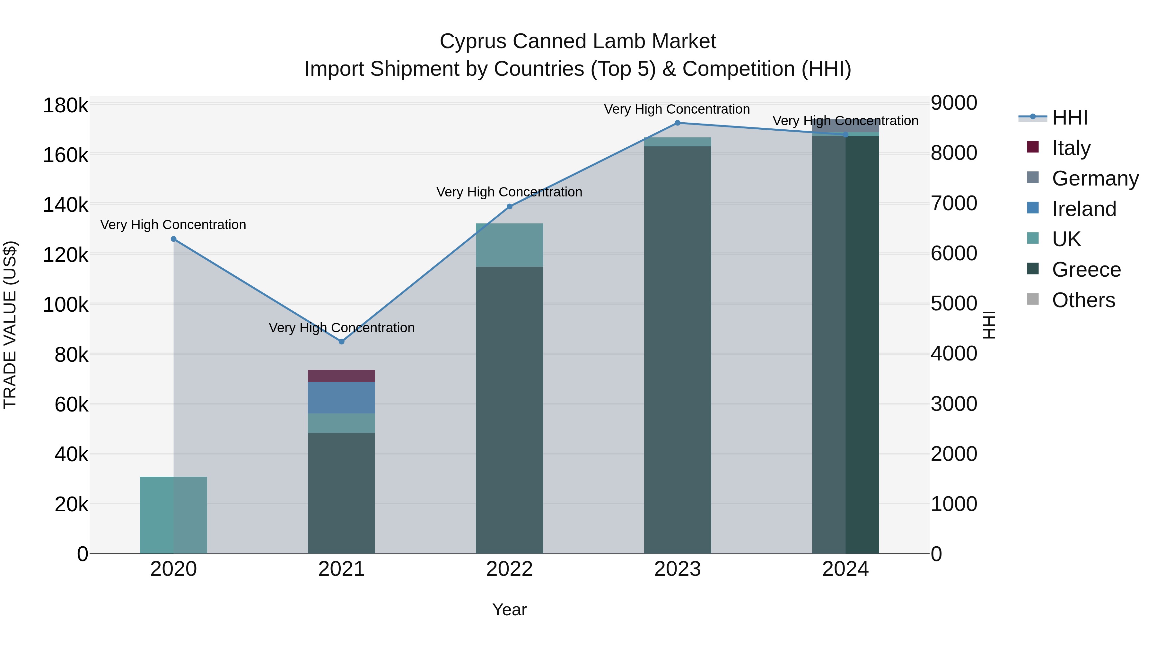Screen dimensions: 1156x650
Task: Click the Greece segment of 2023 bar
Action: [x=678, y=350]
